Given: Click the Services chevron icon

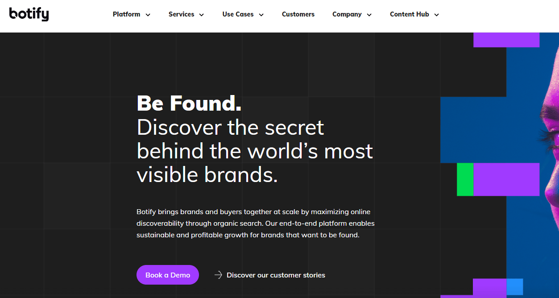Looking at the screenshot, I should [x=202, y=14].
